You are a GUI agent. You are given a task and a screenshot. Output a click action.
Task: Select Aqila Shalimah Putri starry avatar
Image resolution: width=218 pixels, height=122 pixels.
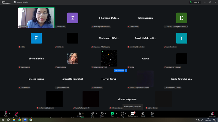pos(109,59)
